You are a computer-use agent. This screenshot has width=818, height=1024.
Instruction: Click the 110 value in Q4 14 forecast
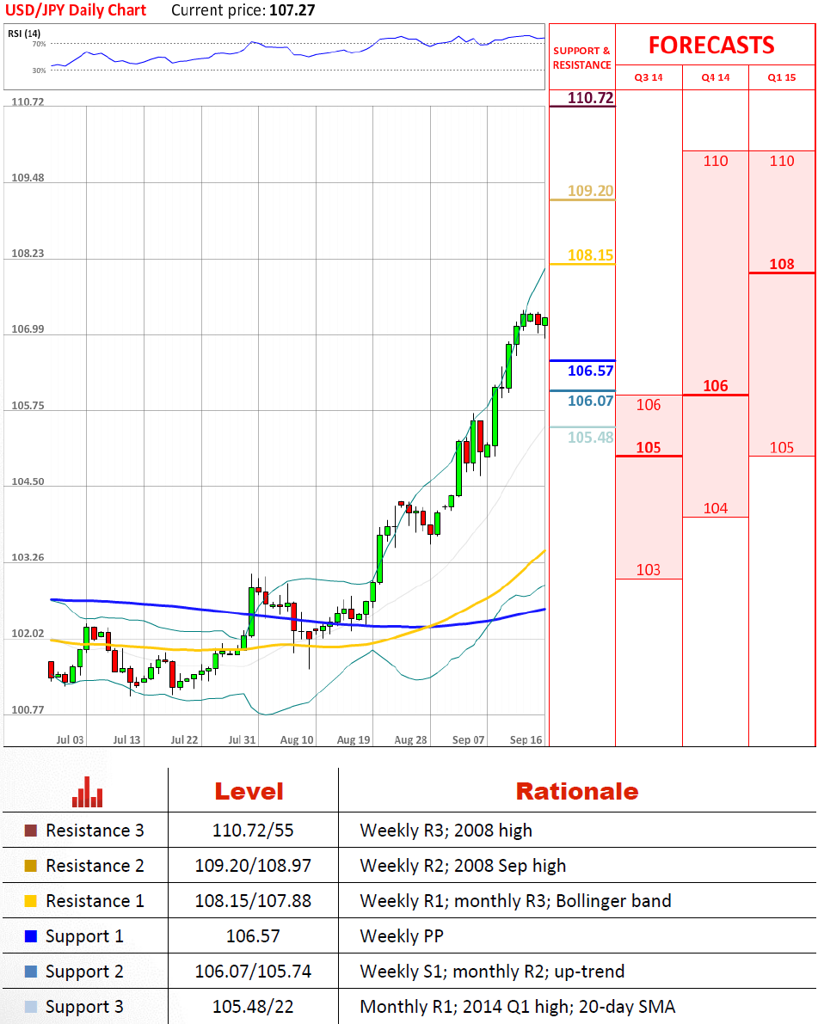(716, 162)
